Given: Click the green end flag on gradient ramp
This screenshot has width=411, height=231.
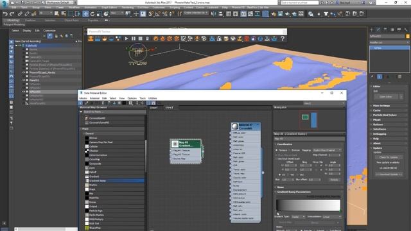Looking at the screenshot, I should [x=340, y=211].
